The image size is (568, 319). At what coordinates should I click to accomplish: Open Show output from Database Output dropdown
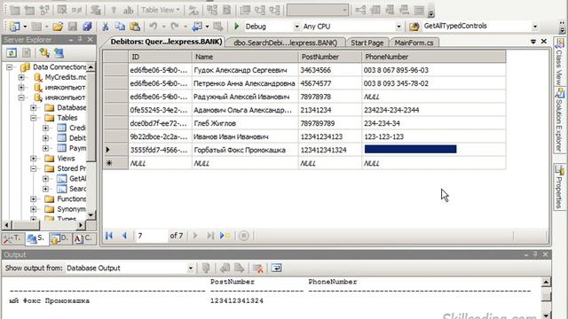[190, 268]
